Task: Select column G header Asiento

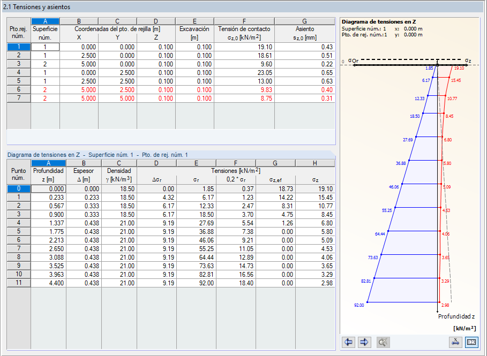Action: [305, 21]
